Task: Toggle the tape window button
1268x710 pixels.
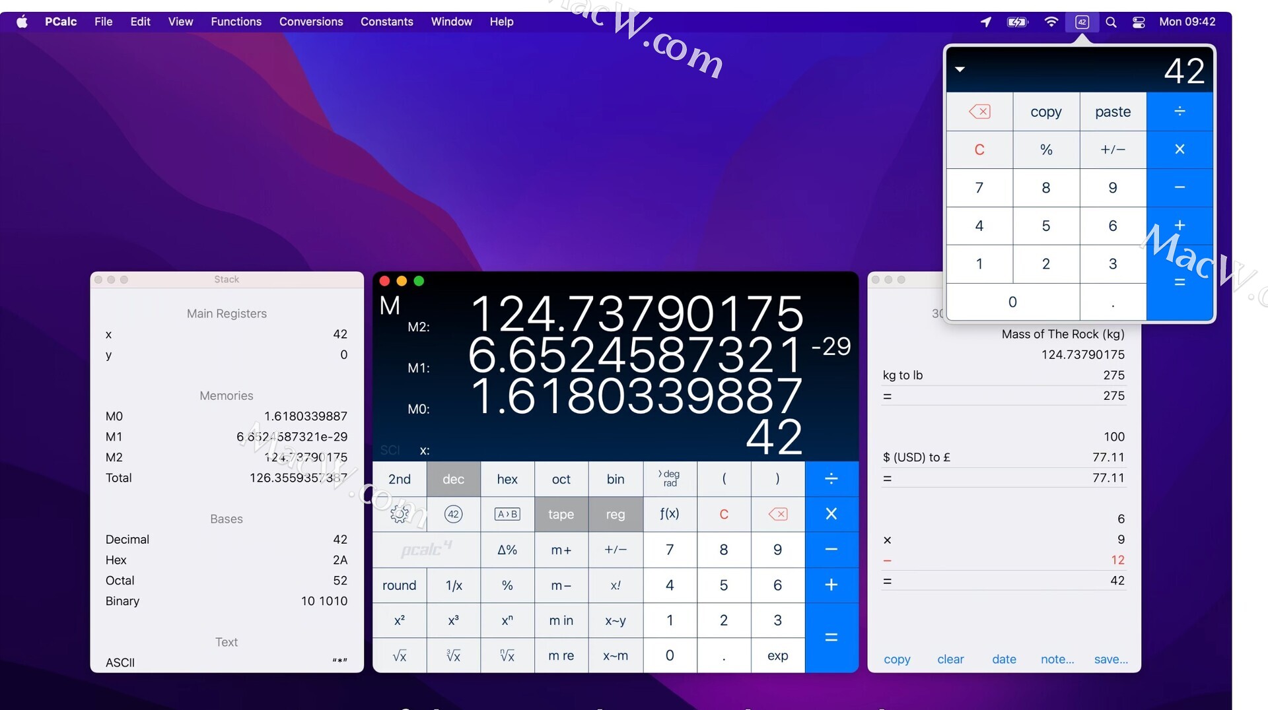Action: (x=561, y=514)
